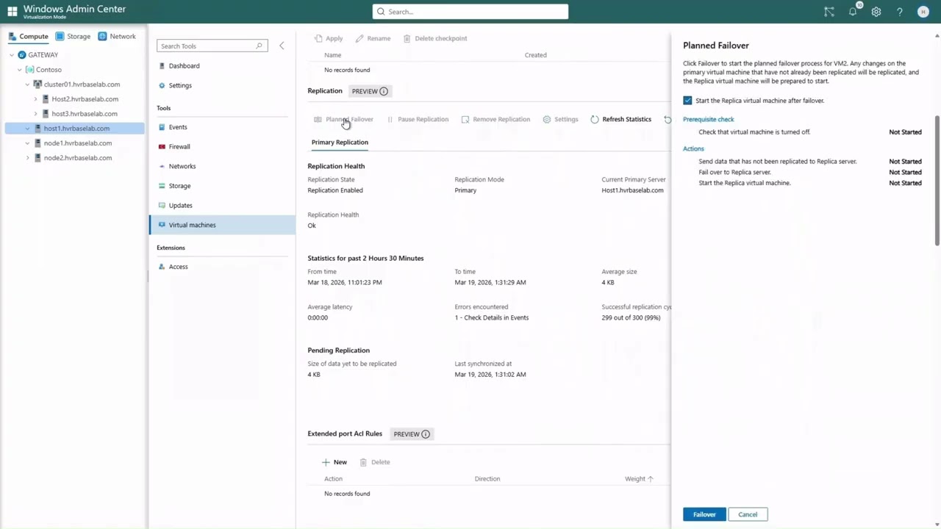
Task: Open the settings gear in the header
Action: pyautogui.click(x=876, y=12)
